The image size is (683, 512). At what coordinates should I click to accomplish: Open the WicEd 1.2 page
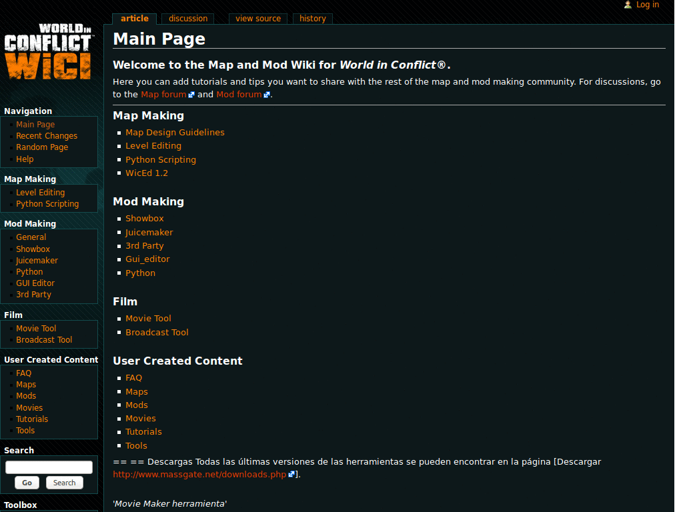click(x=146, y=173)
